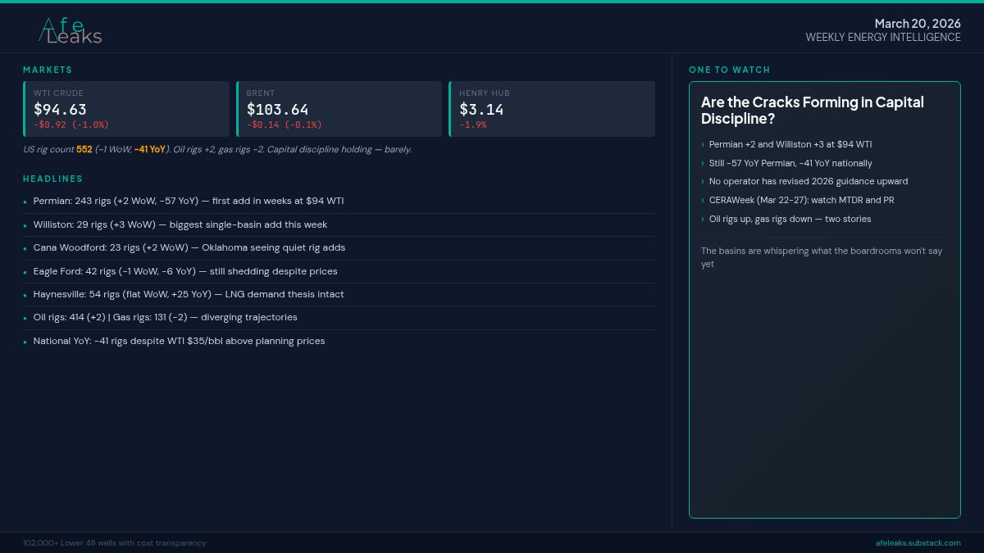Select the Henry Hub price card
This screenshot has width=984, height=553.
552,109
